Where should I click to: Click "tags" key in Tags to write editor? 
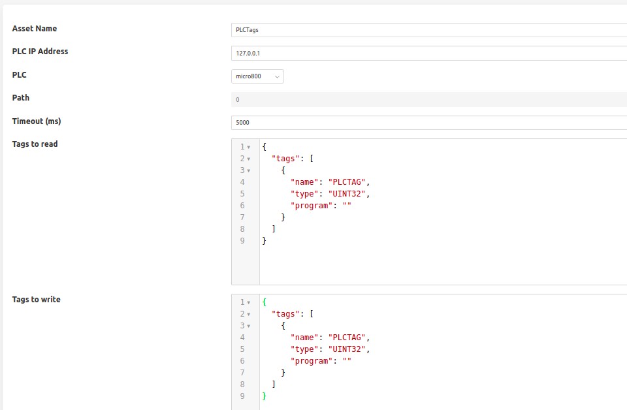tap(285, 314)
